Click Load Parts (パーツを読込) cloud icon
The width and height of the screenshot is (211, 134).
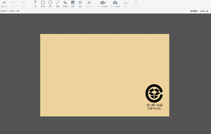[x=115, y=2]
